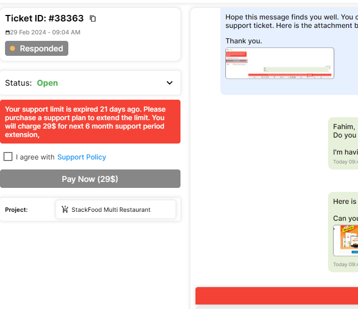Open the screenshot attachment in the blue message
358x309 pixels.
click(279, 63)
